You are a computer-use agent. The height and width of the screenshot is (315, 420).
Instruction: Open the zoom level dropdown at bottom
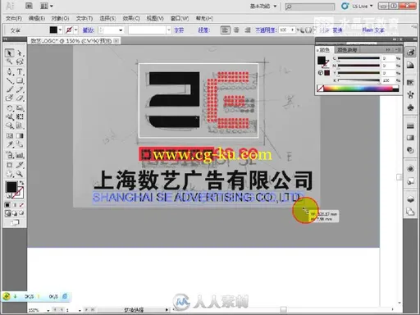point(48,310)
